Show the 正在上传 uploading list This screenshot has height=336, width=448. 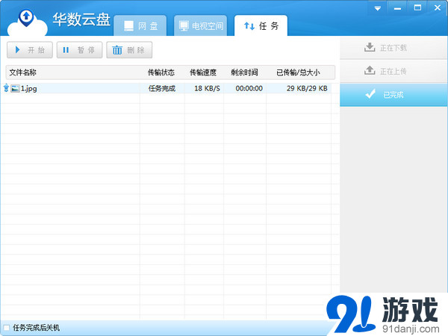[393, 71]
